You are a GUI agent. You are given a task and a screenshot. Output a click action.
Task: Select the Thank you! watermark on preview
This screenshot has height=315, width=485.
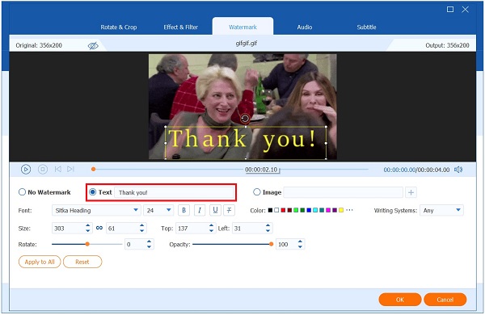click(x=246, y=143)
